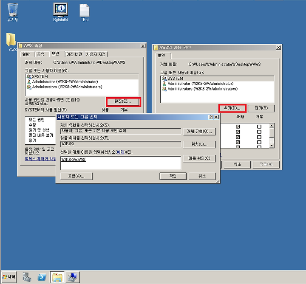
Task: Click scroll up arrow in permissions list
Action: coord(272,126)
